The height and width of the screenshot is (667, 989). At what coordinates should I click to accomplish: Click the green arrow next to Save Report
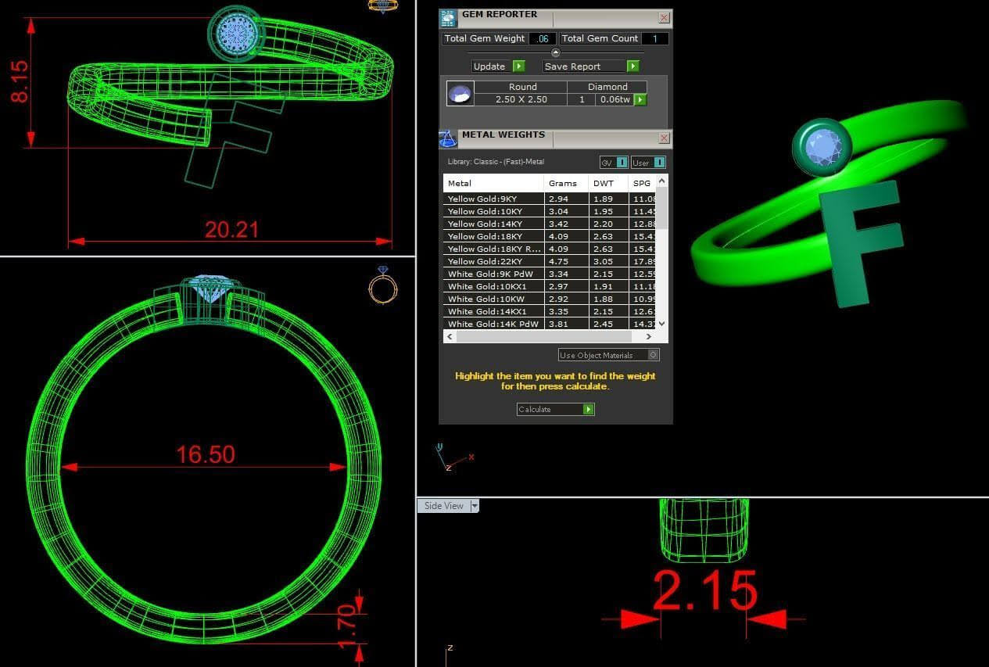tap(633, 66)
